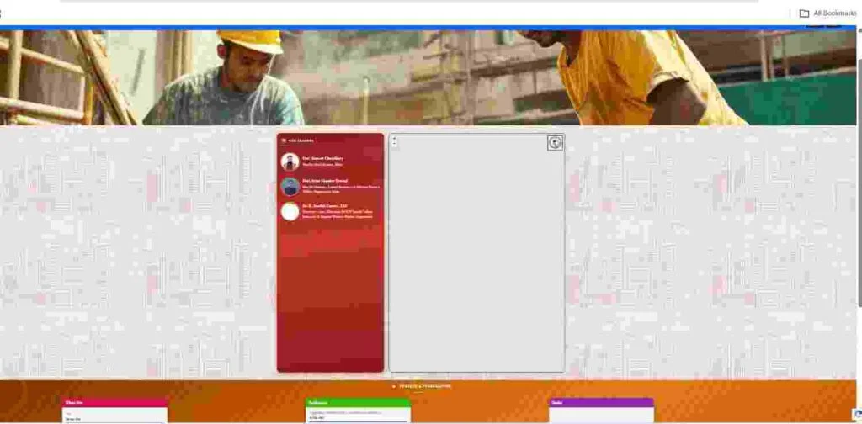Open the leader photo of man in dark vest

point(290,162)
